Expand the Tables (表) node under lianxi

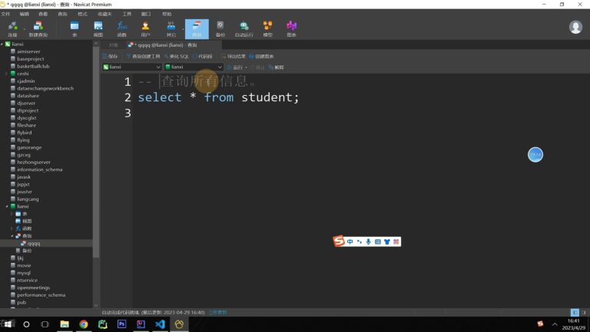coord(12,214)
